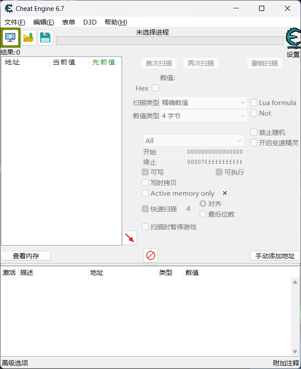The width and height of the screenshot is (301, 369).
Task: Click the 类型 column header
Action: click(x=171, y=273)
